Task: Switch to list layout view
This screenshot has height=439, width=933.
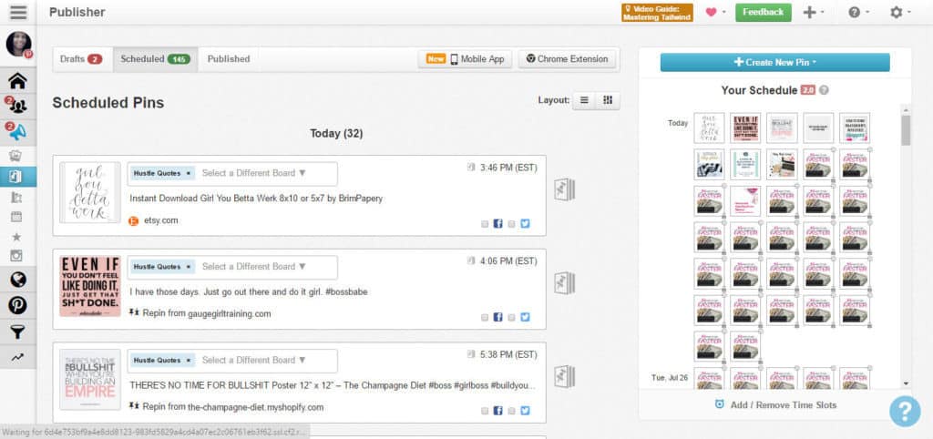Action: tap(584, 100)
